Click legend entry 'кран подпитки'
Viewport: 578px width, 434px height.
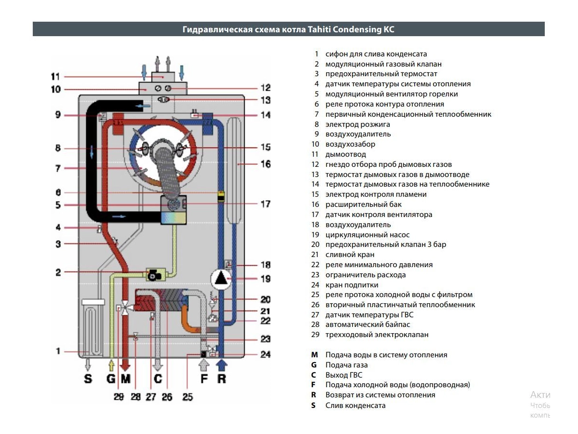pyautogui.click(x=352, y=285)
